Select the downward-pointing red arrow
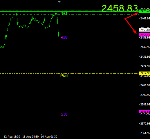 [131, 26]
